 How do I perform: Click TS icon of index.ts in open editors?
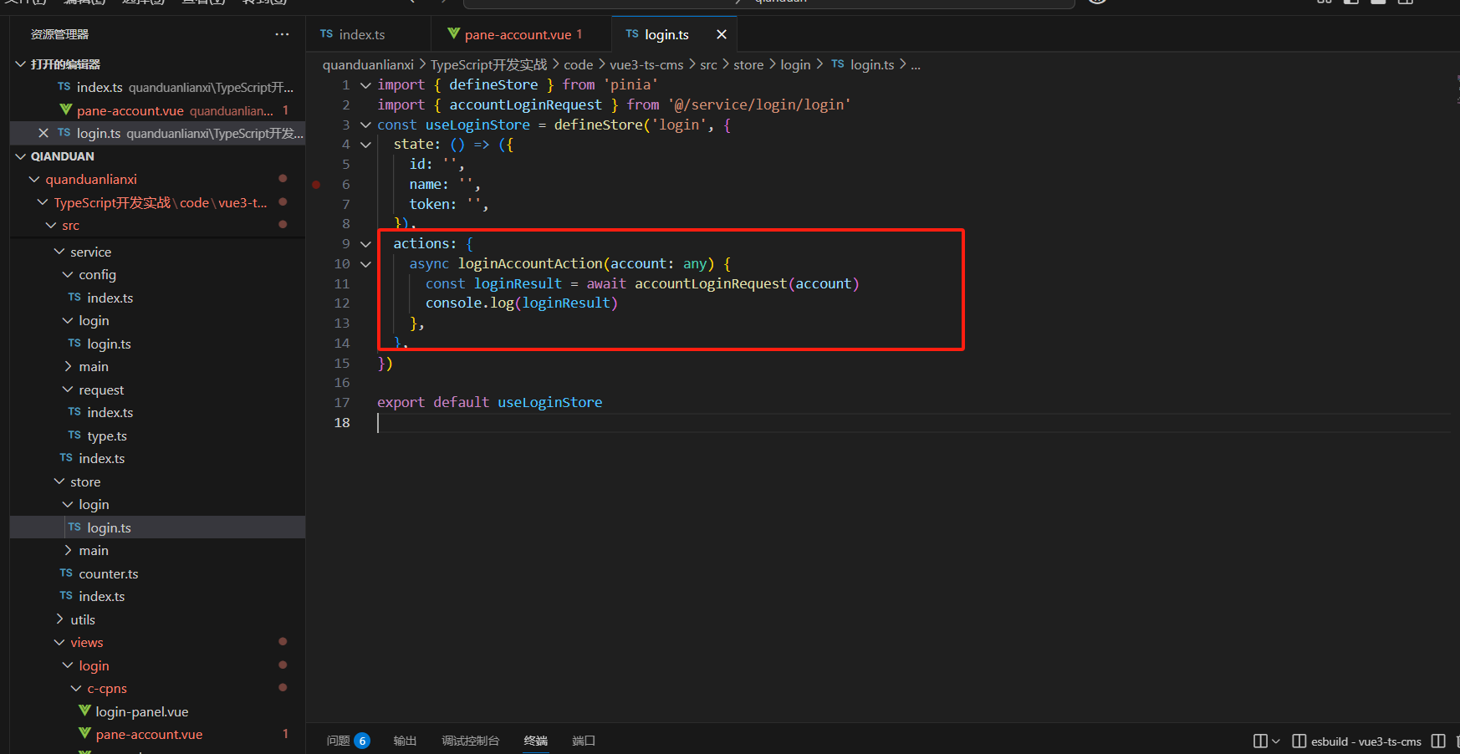pyautogui.click(x=64, y=87)
